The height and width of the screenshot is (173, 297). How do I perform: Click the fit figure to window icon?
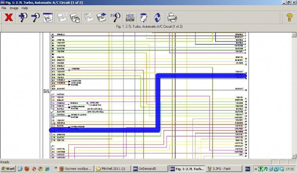(48, 18)
